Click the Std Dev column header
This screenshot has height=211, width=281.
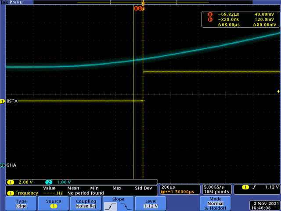coord(144,188)
